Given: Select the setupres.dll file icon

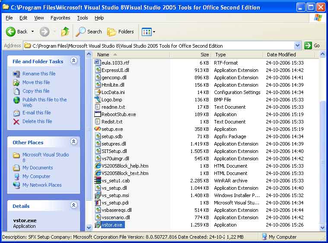Looking at the screenshot, I should point(98,143).
